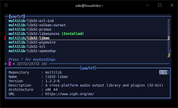Click the package list scrollbar
Screen dimensions: 178x108
click(169, 38)
